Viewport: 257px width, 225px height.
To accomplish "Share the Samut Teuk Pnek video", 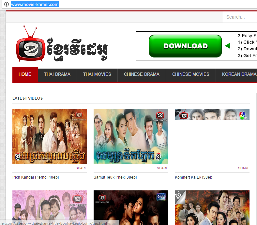I will (162, 168).
